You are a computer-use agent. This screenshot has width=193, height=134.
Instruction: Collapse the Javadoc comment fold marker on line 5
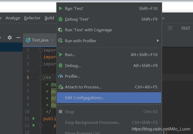pos(41,77)
